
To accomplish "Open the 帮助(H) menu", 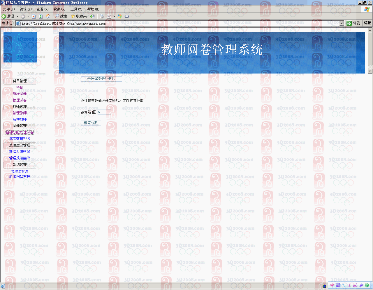I will pyautogui.click(x=93, y=9).
